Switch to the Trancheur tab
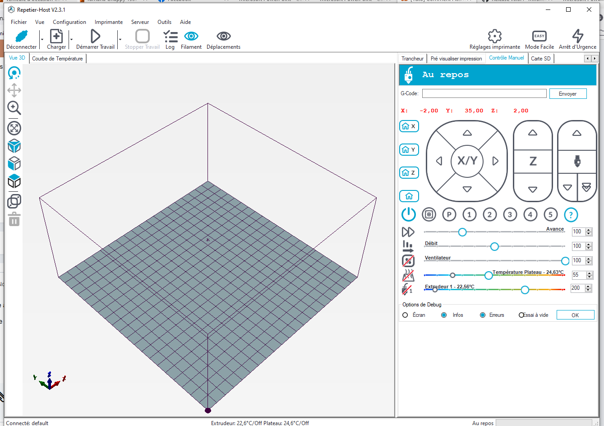This screenshot has height=426, width=604. [x=413, y=59]
